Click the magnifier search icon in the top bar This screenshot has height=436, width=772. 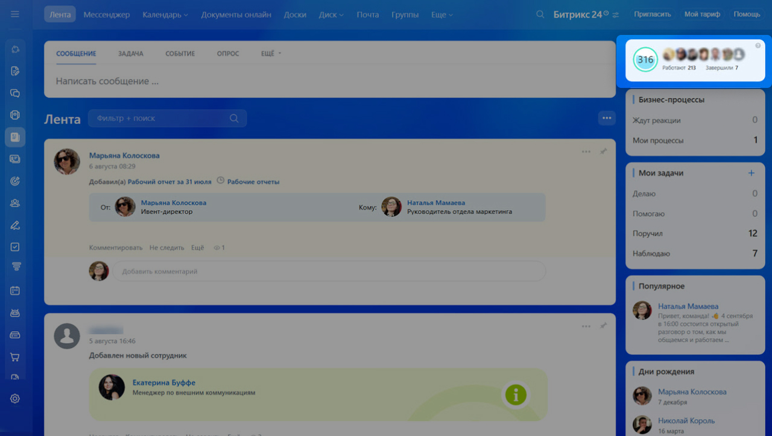click(x=540, y=14)
